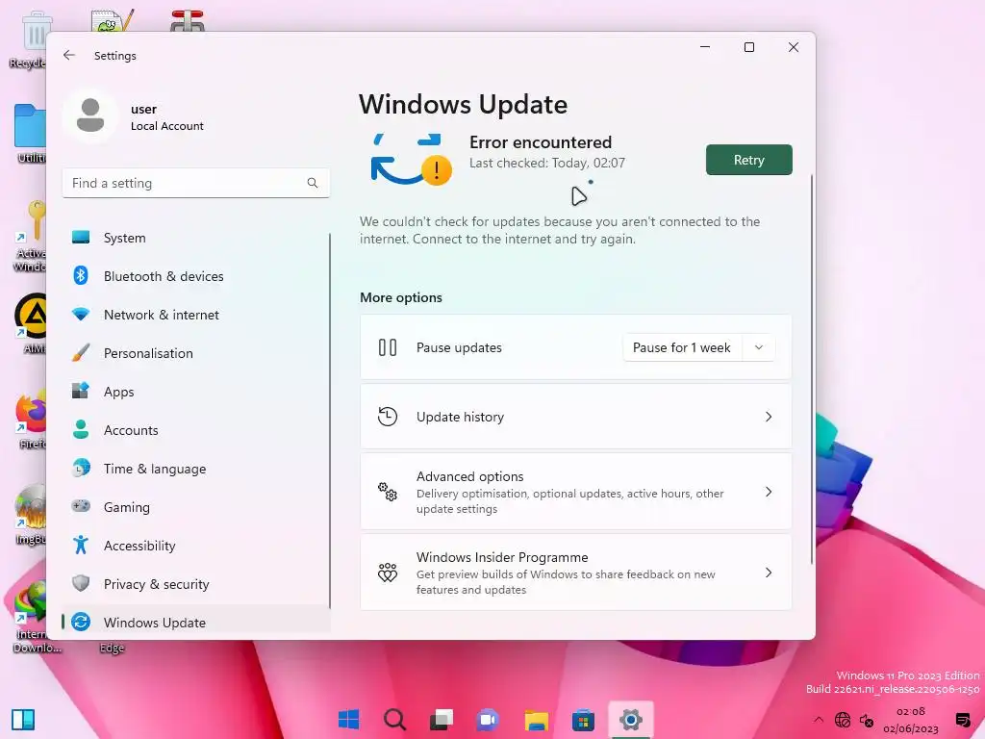Viewport: 985px width, 739px height.
Task: Click the Time & language globe clock icon
Action: 81,468
